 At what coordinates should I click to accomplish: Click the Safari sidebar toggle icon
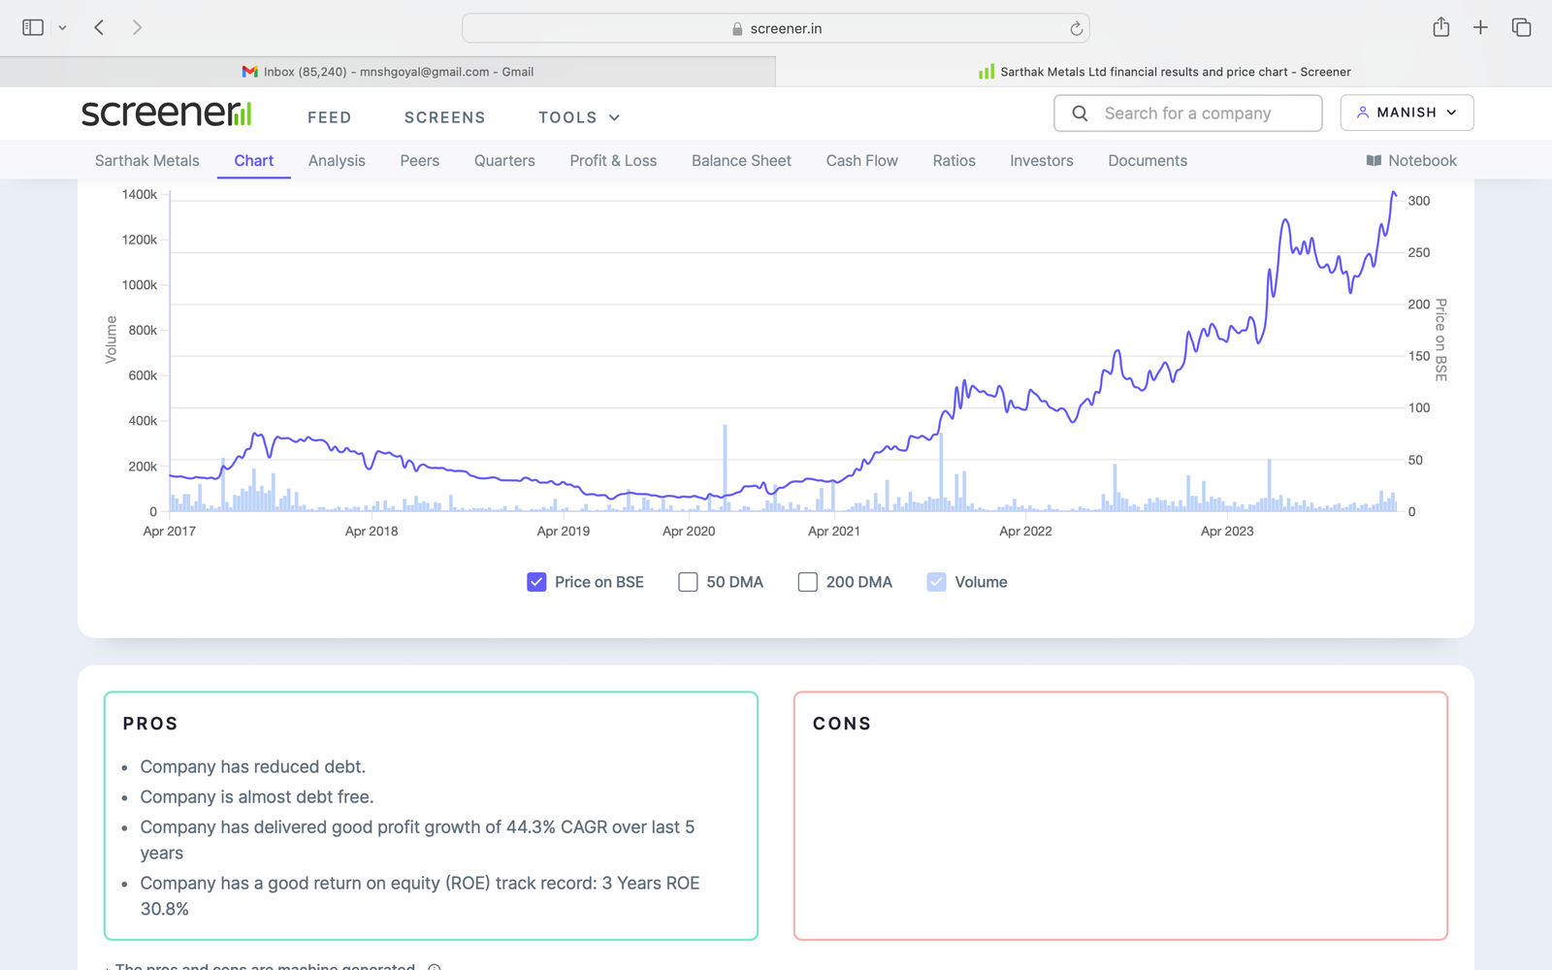33,28
